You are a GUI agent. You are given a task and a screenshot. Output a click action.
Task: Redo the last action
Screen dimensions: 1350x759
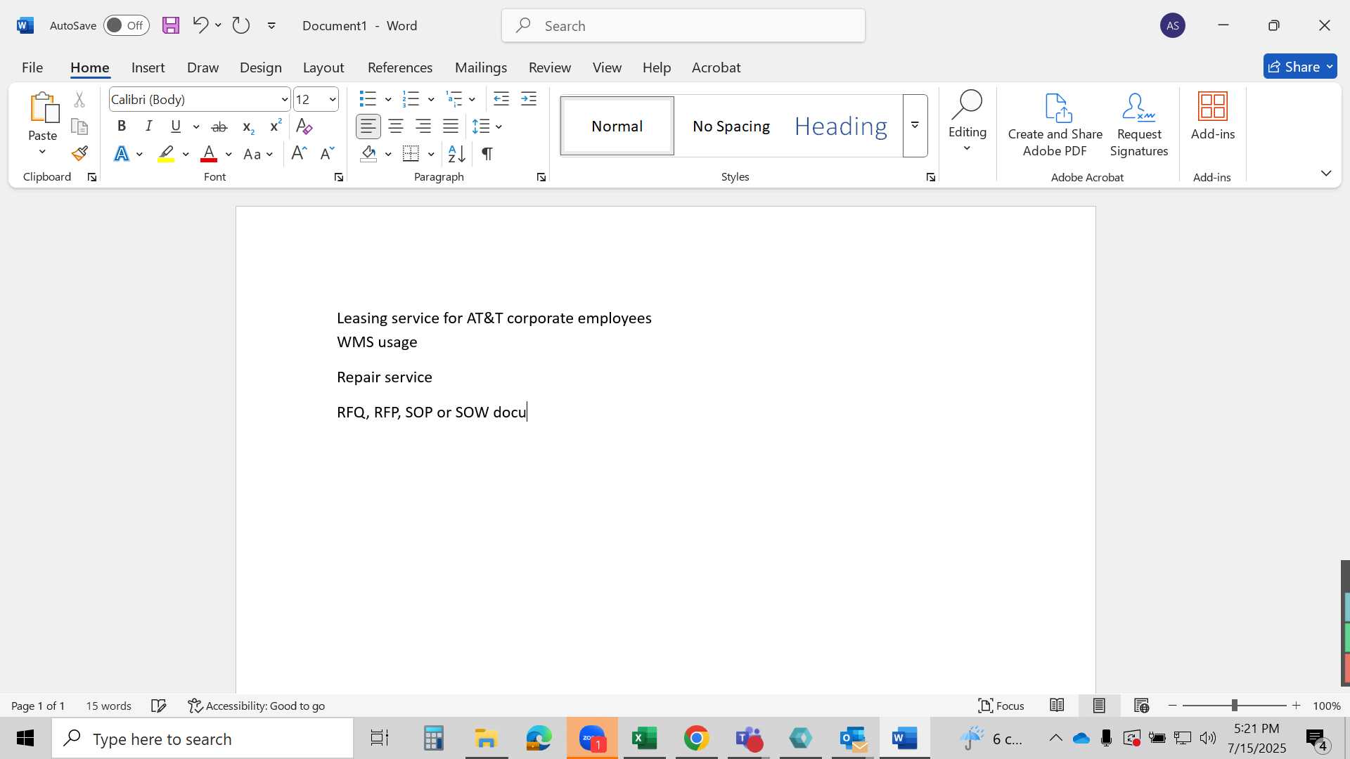point(241,25)
